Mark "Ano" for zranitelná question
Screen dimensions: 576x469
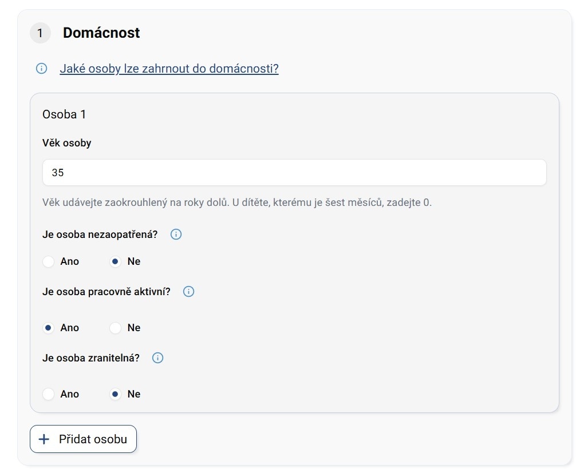(x=49, y=394)
